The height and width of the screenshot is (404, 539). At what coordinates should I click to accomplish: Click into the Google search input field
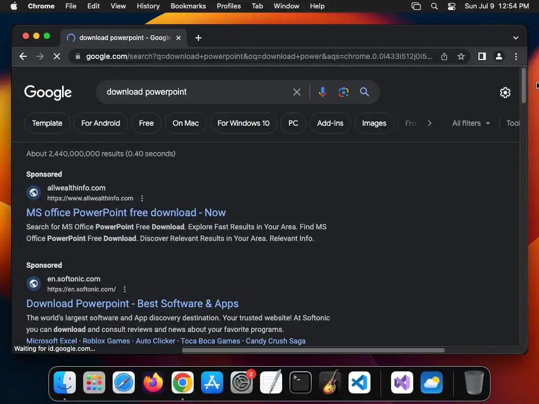(x=196, y=92)
